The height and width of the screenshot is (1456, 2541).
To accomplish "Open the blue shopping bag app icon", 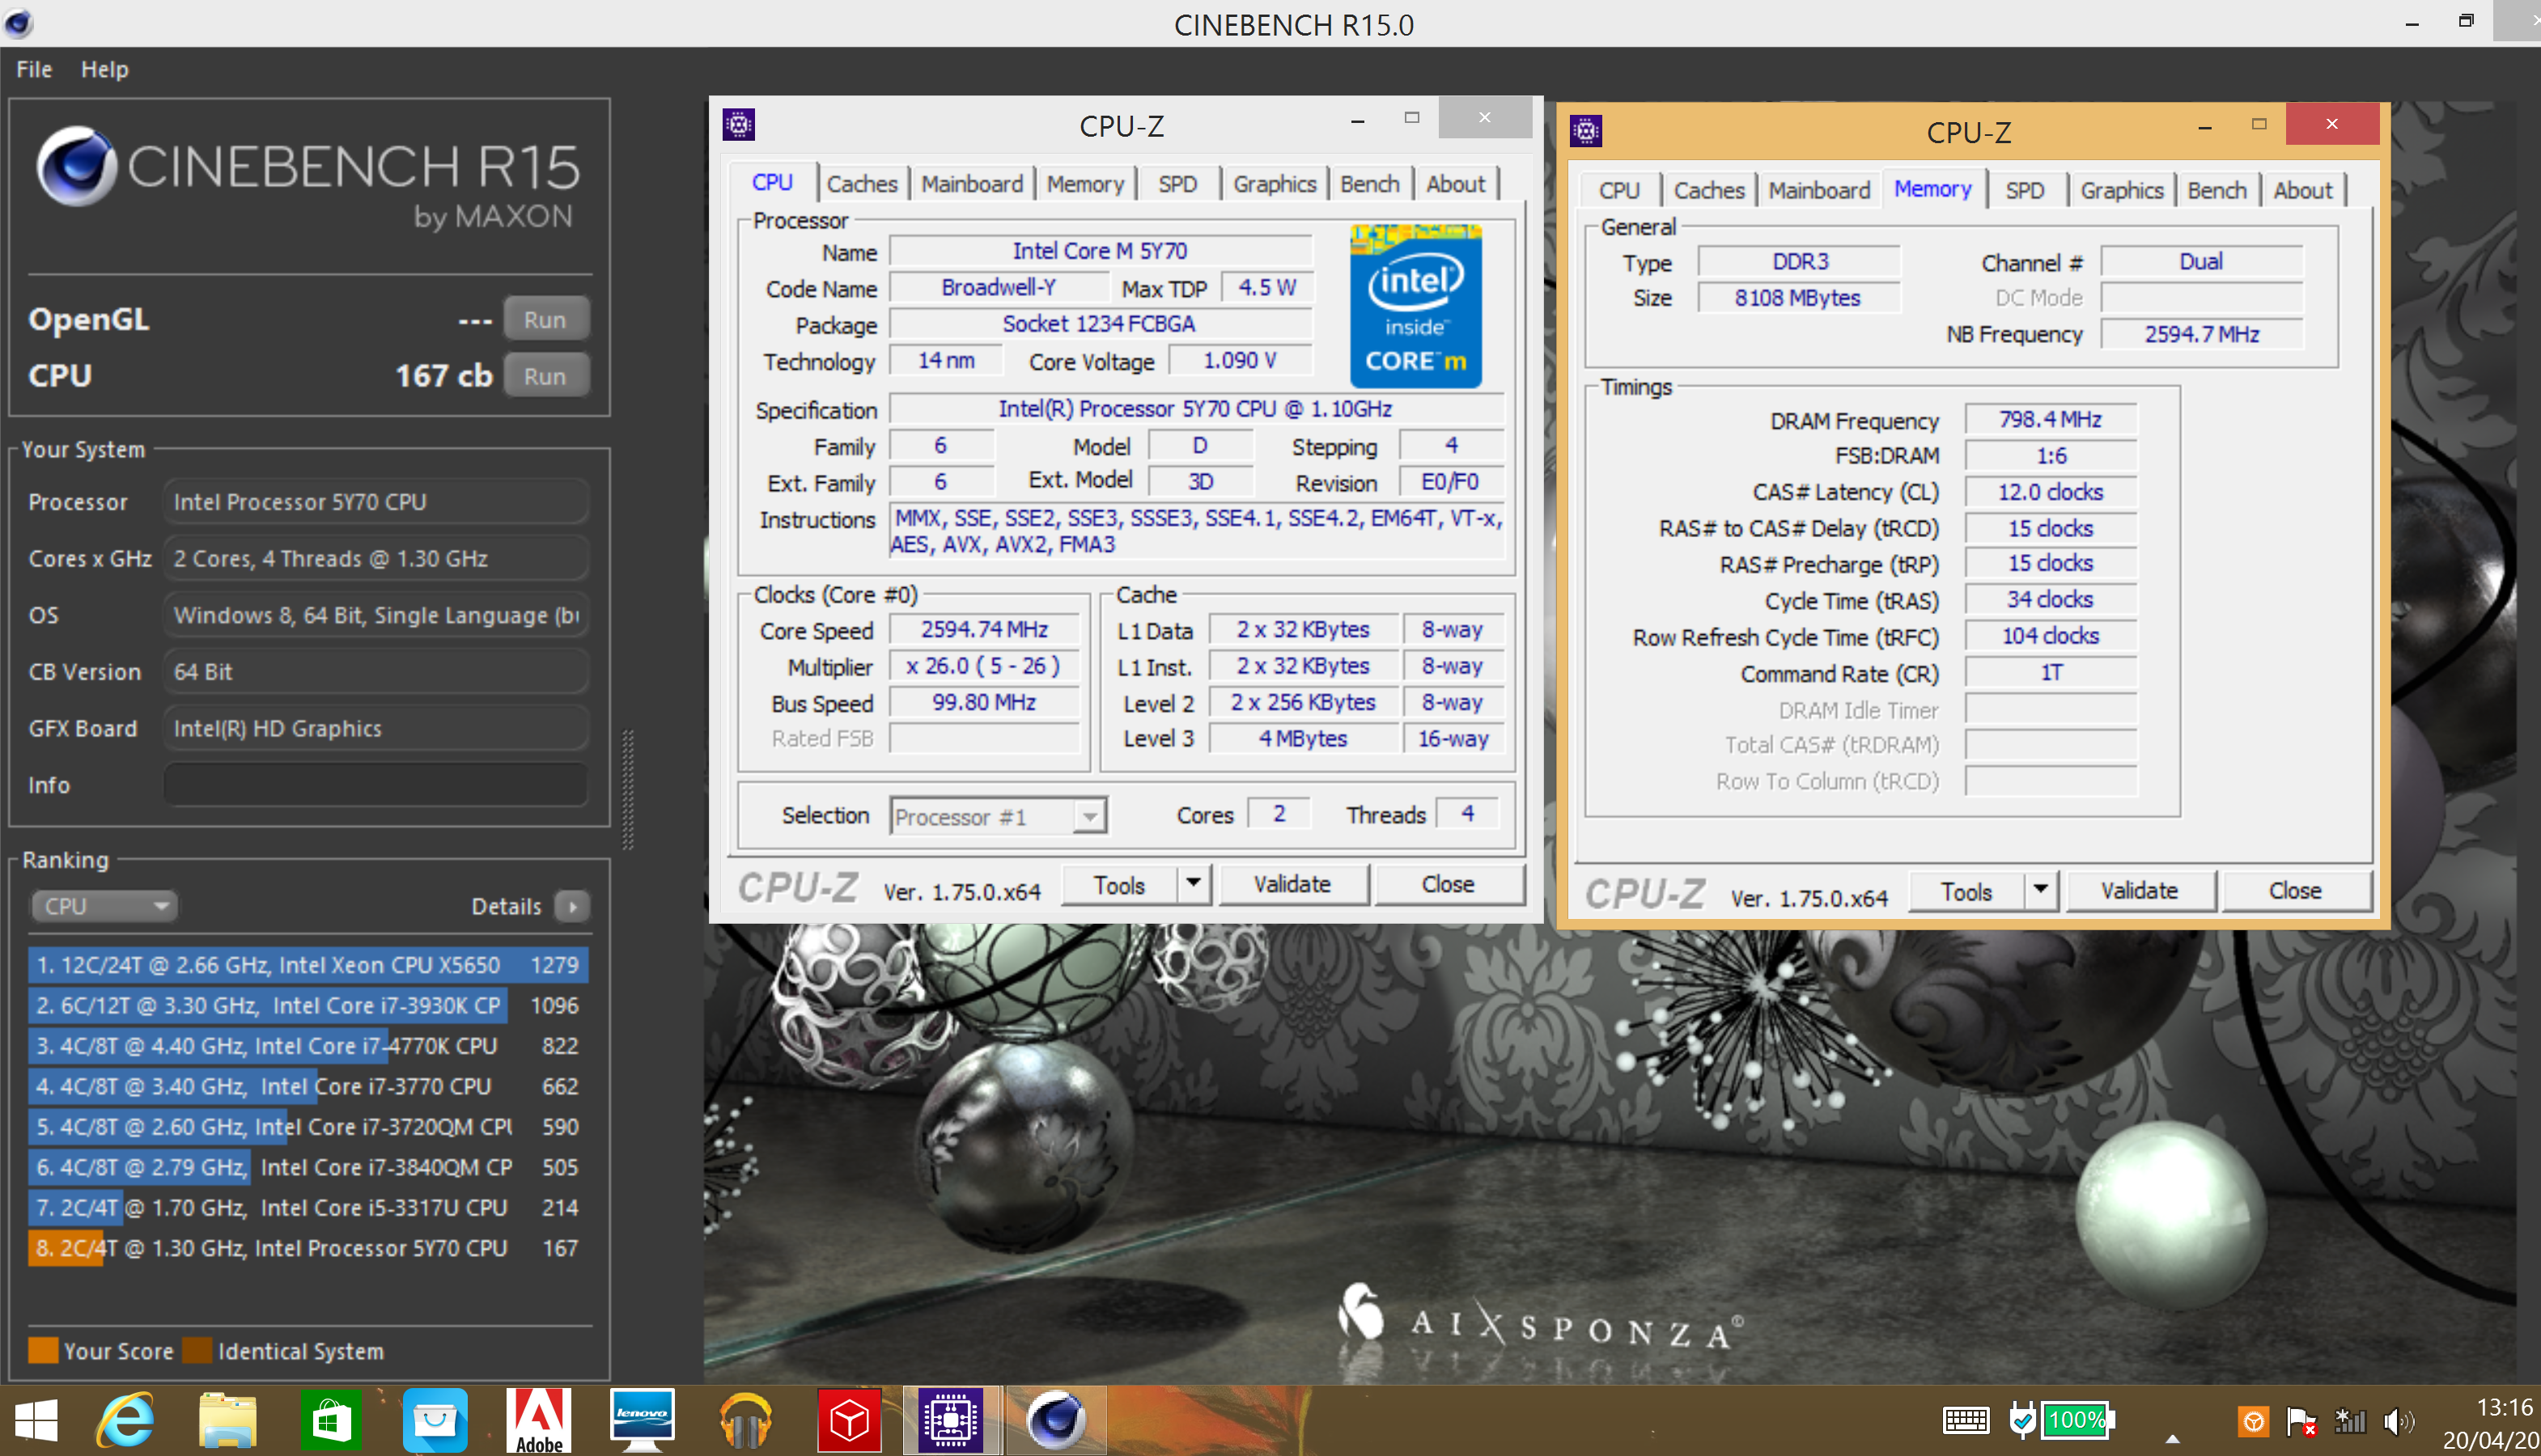I will point(435,1420).
